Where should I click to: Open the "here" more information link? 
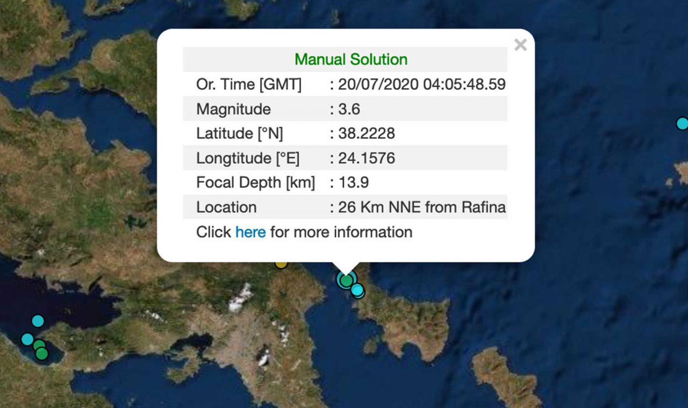[250, 232]
